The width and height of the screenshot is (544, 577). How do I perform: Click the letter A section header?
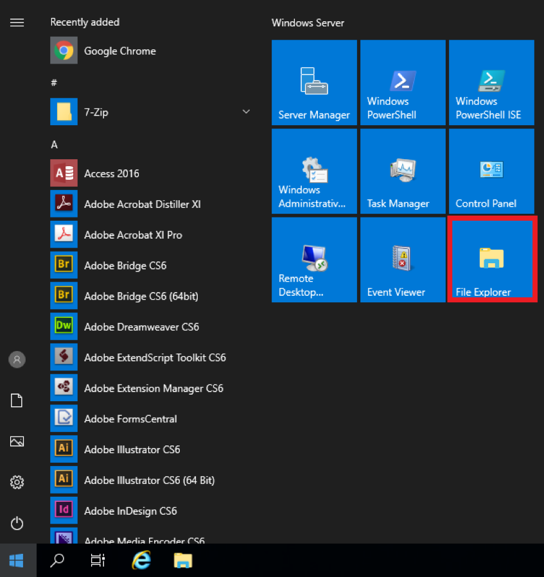[54, 144]
